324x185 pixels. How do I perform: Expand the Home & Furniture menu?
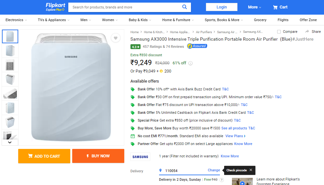[178, 20]
